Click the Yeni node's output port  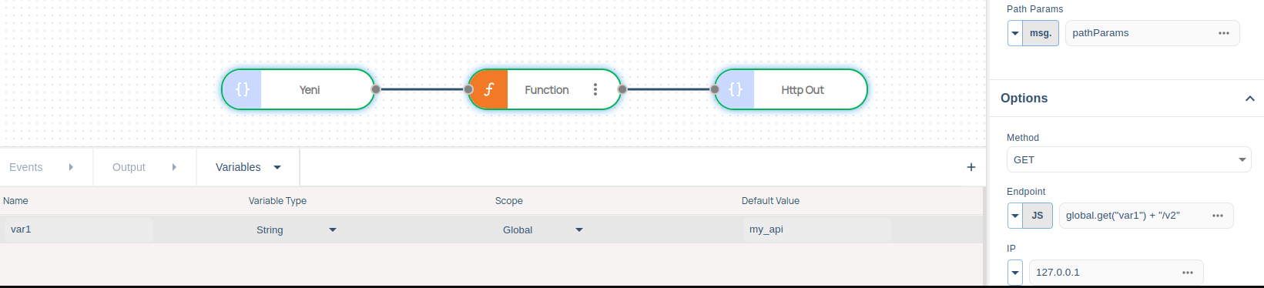[x=376, y=89]
